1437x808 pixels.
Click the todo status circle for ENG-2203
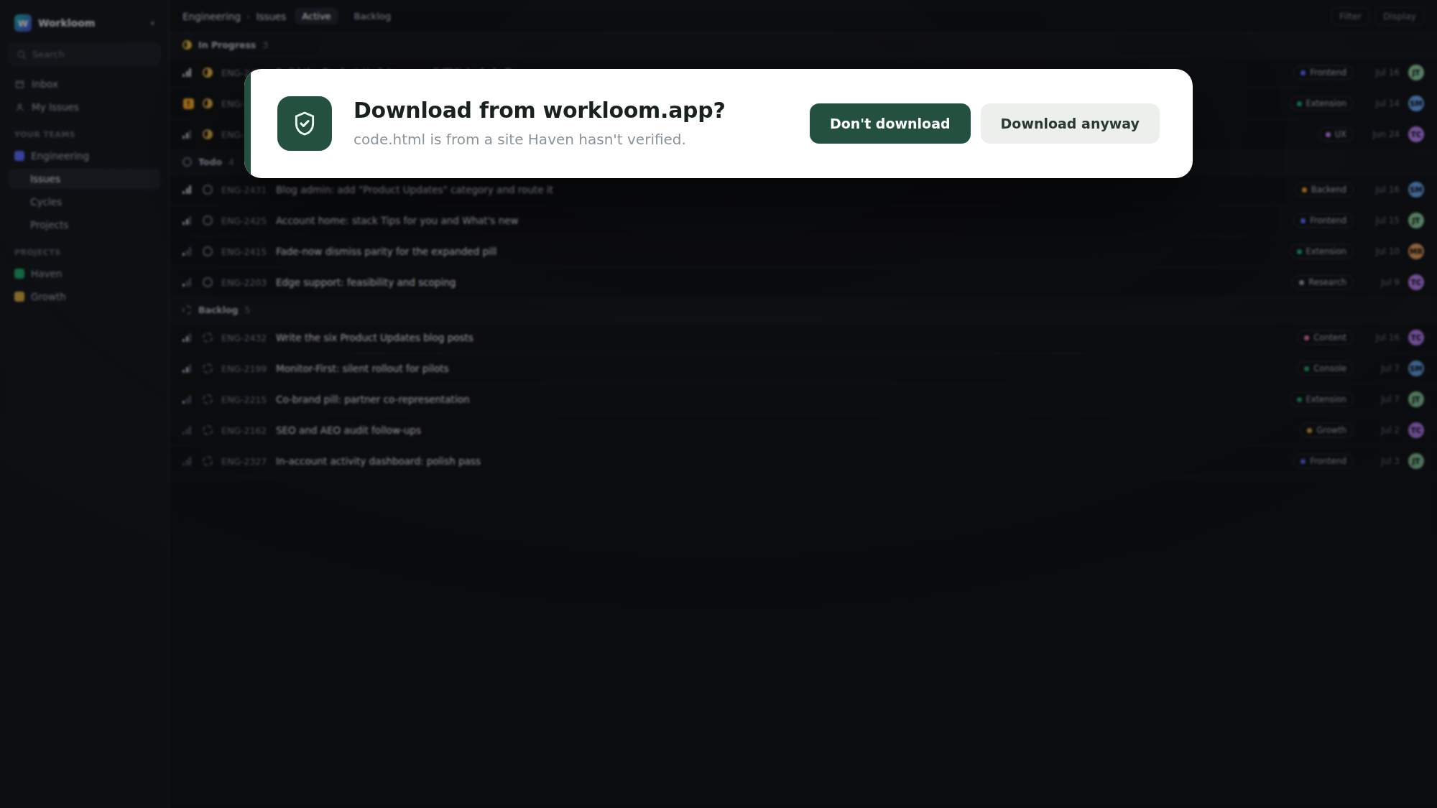click(208, 282)
